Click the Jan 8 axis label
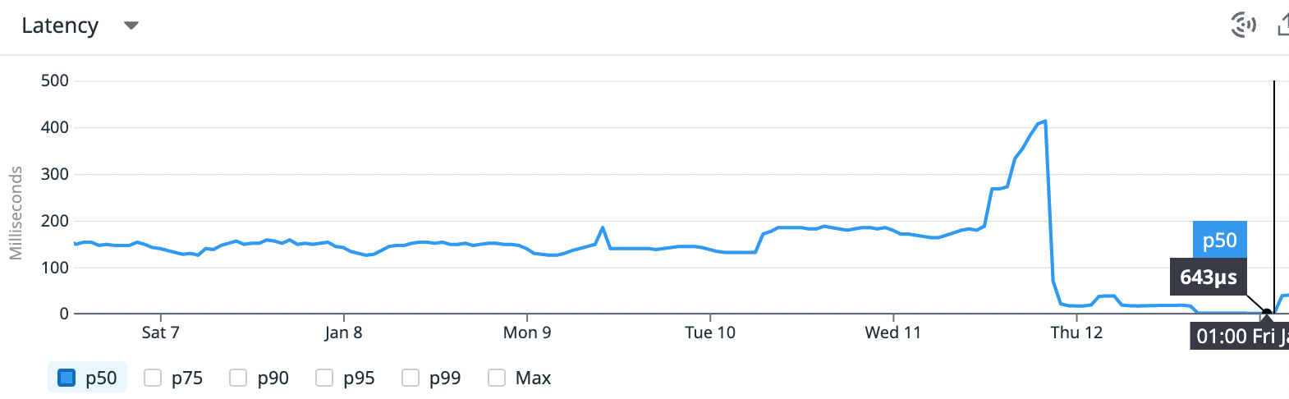 (x=343, y=332)
